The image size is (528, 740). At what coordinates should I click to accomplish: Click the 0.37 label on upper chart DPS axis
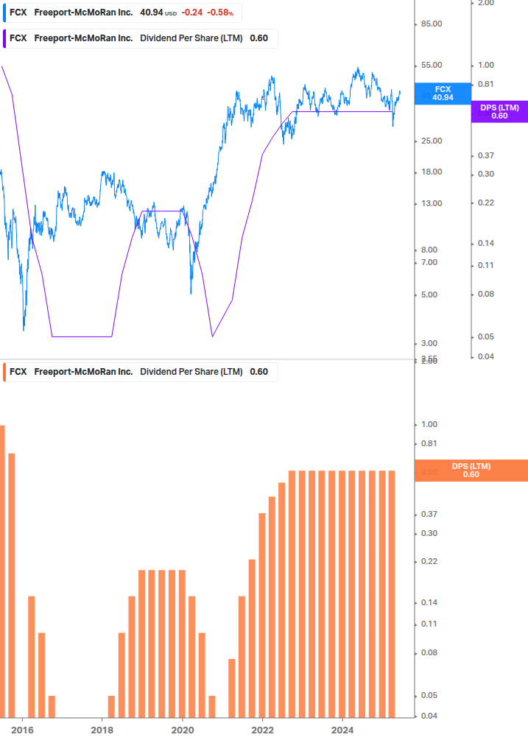(x=486, y=156)
